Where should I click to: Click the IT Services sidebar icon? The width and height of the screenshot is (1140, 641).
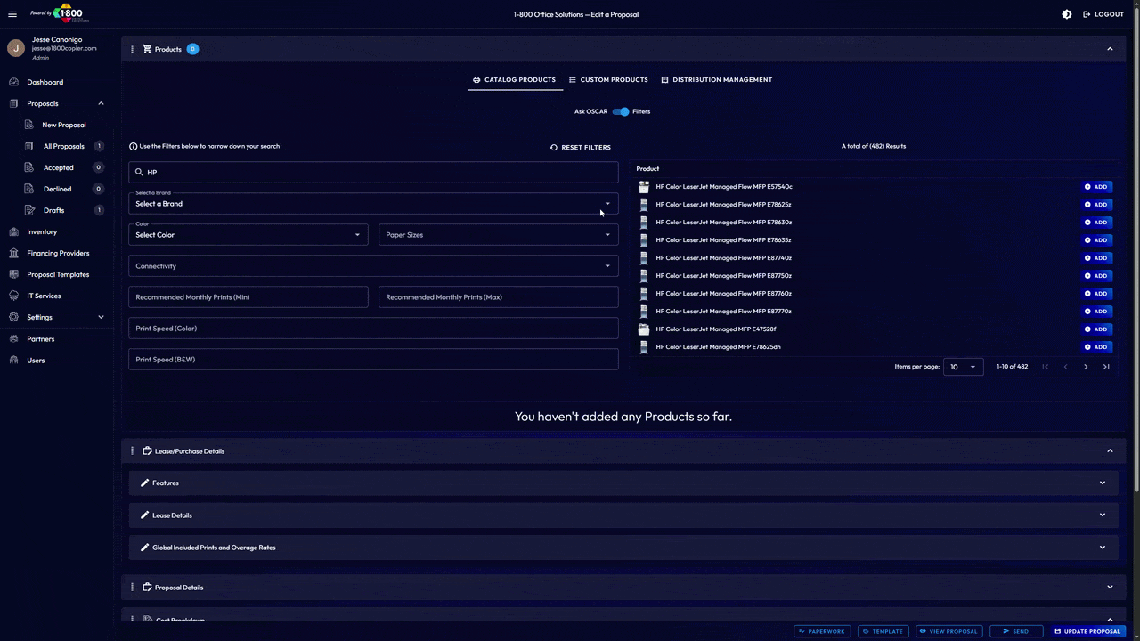(x=14, y=296)
